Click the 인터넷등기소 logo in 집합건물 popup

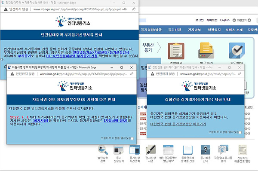pos(199,86)
